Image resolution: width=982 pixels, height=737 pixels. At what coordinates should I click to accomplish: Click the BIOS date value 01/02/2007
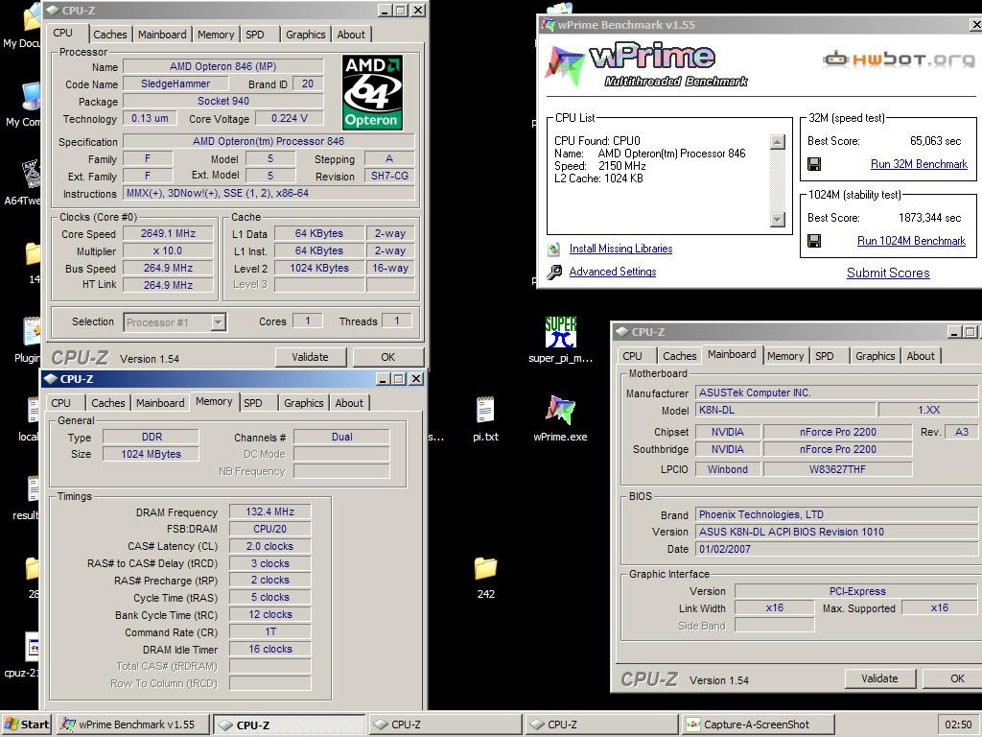point(836,549)
